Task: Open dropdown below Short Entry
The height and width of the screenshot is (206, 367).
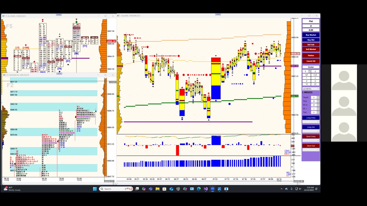Action: [x=311, y=140]
